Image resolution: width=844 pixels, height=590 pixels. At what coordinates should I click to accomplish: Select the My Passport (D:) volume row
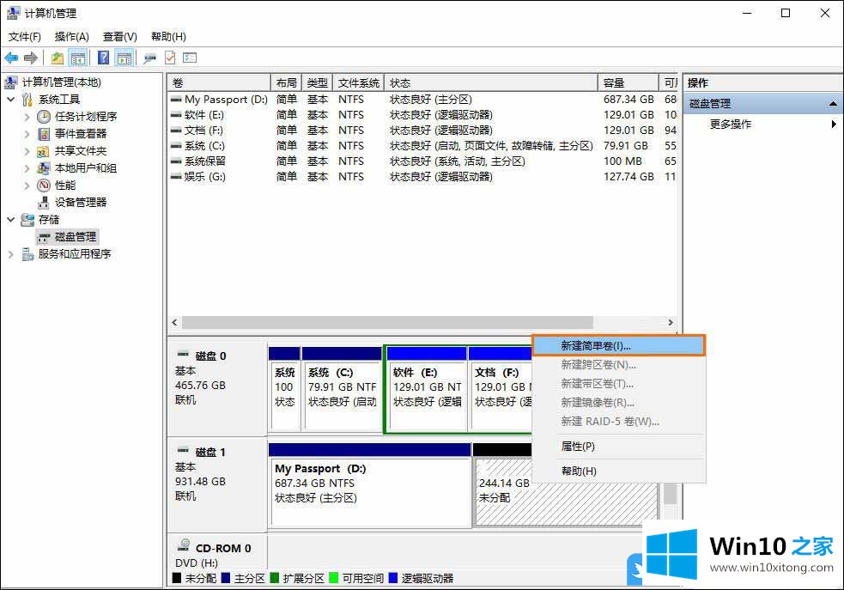(227, 100)
